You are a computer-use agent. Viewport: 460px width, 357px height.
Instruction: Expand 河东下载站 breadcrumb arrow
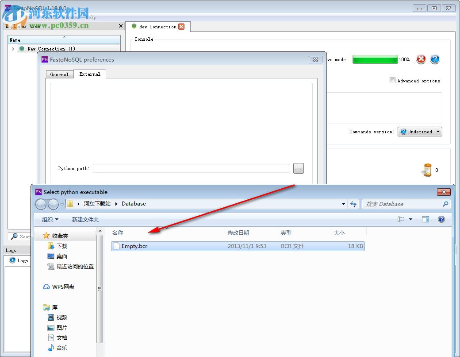(116, 204)
